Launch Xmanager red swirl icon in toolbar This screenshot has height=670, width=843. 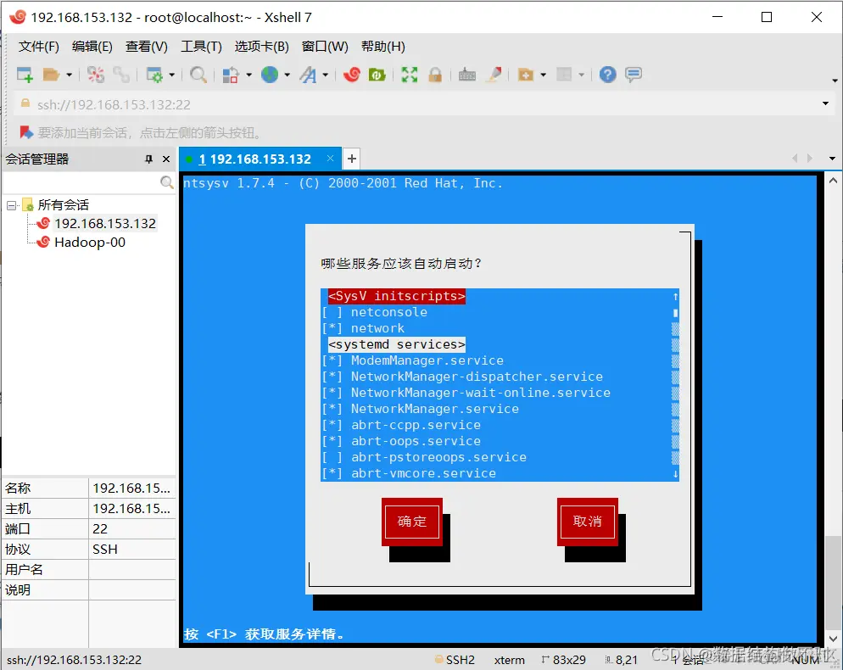[352, 75]
